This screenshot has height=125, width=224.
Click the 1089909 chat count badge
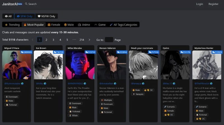tap(26, 52)
